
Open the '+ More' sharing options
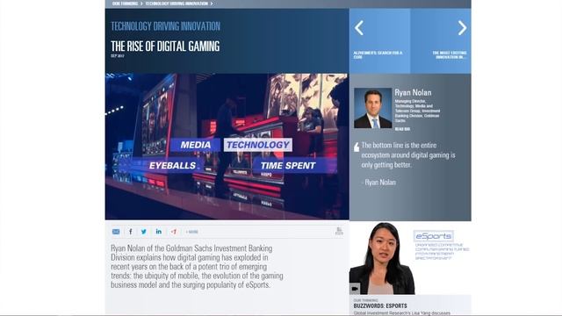191,232
